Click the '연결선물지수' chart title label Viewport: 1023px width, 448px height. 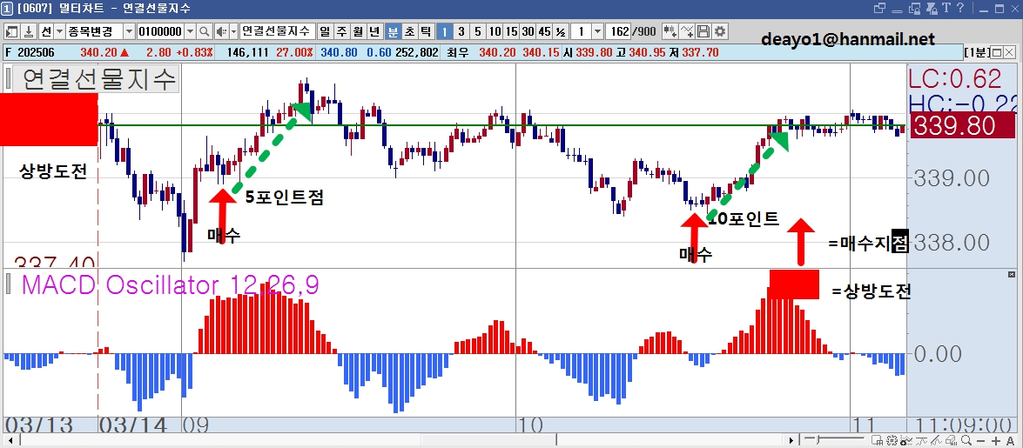[99, 79]
